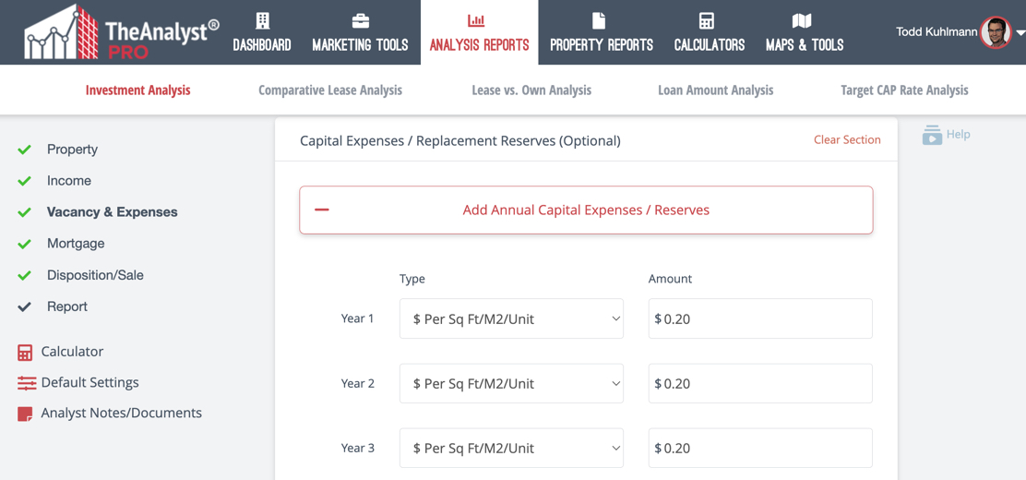Select the Analysis Reports tab
Screen dimensions: 1026x480
(x=480, y=32)
